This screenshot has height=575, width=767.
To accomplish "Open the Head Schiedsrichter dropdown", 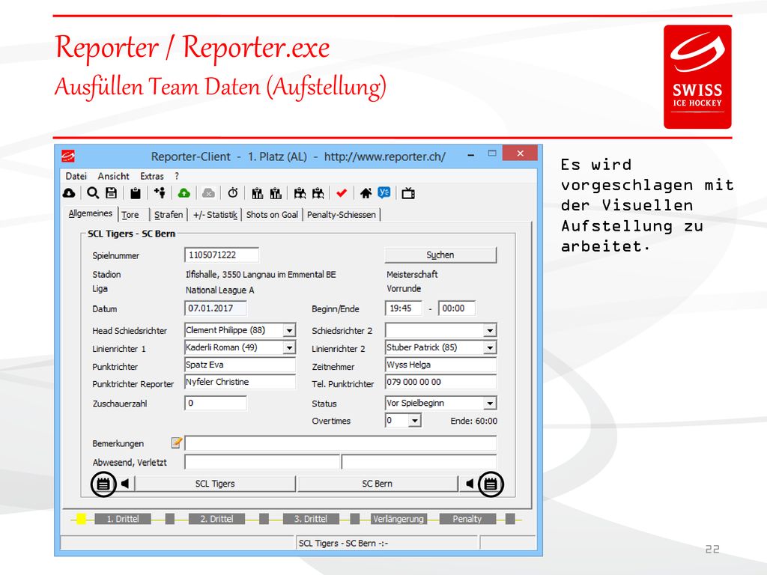I will (290, 330).
